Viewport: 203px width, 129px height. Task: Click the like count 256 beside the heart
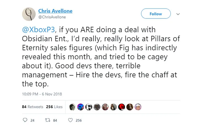click(x=79, y=121)
